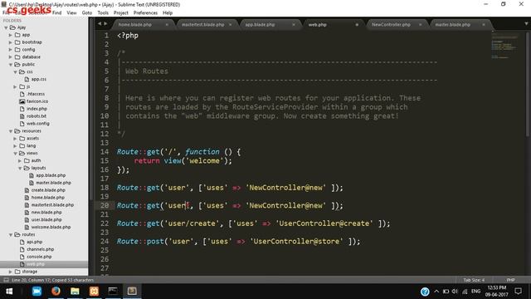Collapse the views folder
Image resolution: width=531 pixels, height=299 pixels.
tap(15, 153)
